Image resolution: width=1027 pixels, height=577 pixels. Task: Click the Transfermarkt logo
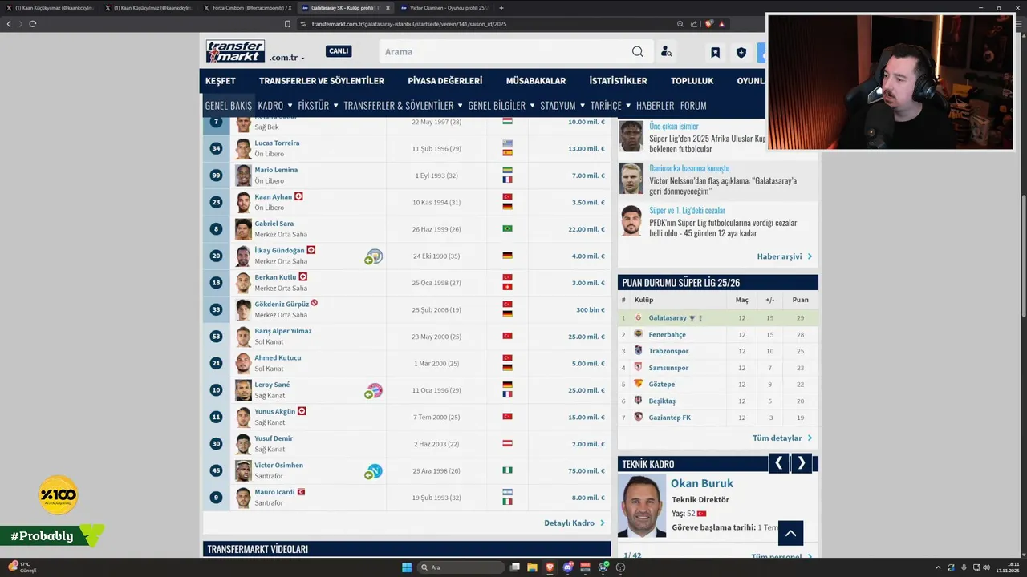(x=235, y=51)
